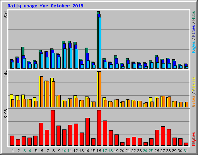Click the Sites legend label
The height and width of the screenshot is (155, 198).
tap(193, 102)
